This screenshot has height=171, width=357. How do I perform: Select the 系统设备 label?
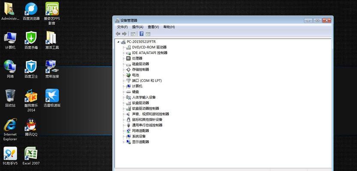point(139,136)
